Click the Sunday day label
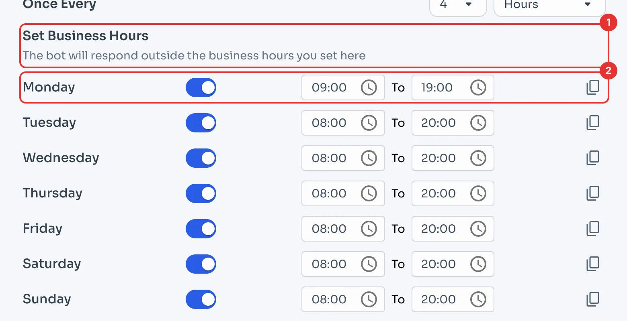Viewport: 627px width, 321px height. (47, 299)
